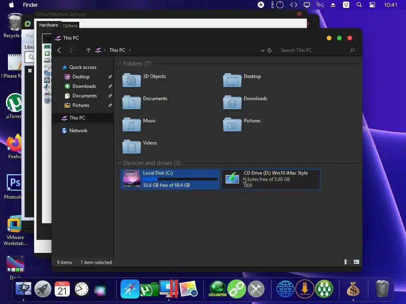Click the search magnifier icon in Explorer

(x=352, y=50)
